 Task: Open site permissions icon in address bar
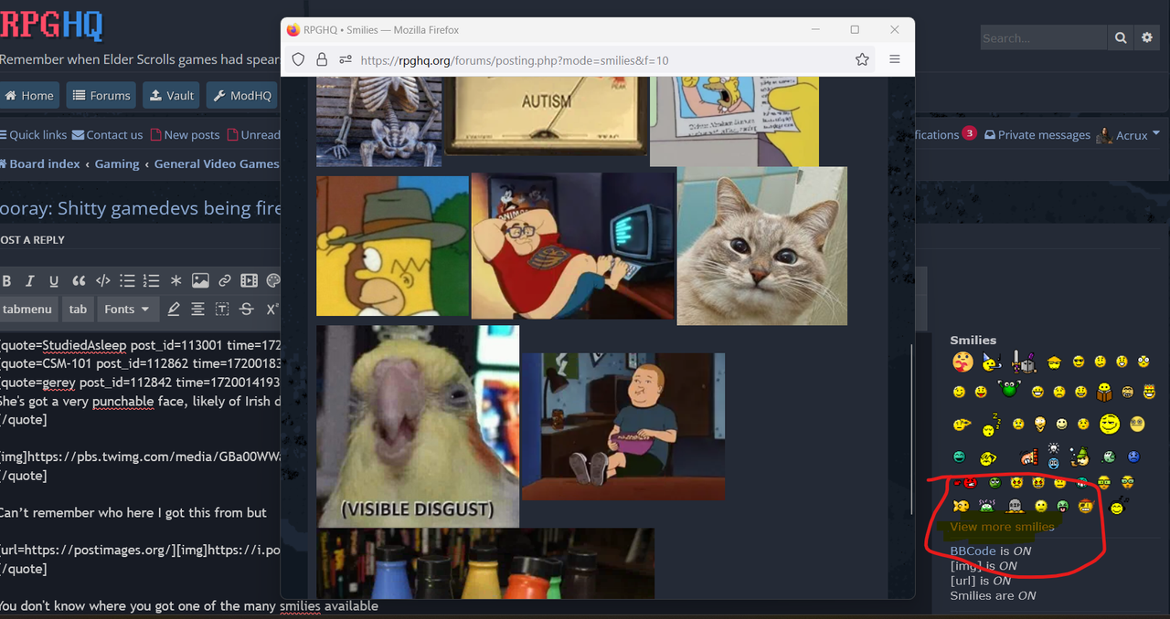(x=345, y=59)
